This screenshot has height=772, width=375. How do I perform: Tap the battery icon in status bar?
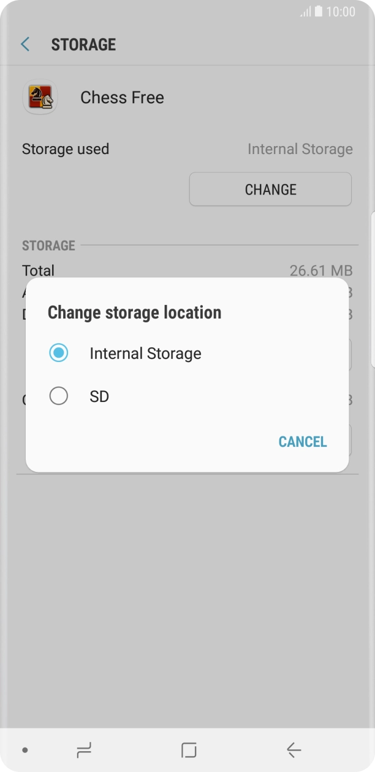point(319,12)
